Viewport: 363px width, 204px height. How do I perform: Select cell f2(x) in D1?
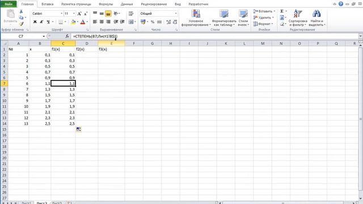tap(87, 49)
